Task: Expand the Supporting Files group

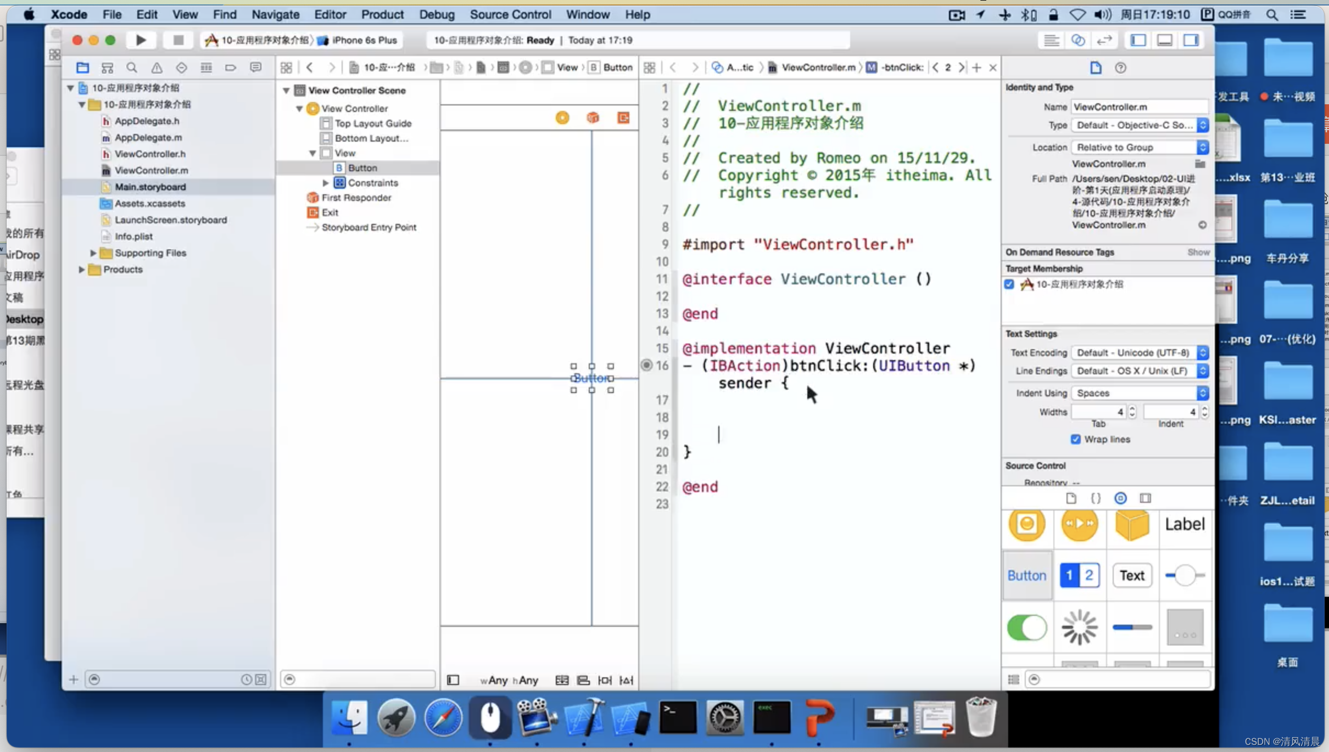Action: coord(93,253)
